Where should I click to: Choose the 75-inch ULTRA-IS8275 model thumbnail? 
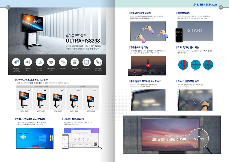58,99
